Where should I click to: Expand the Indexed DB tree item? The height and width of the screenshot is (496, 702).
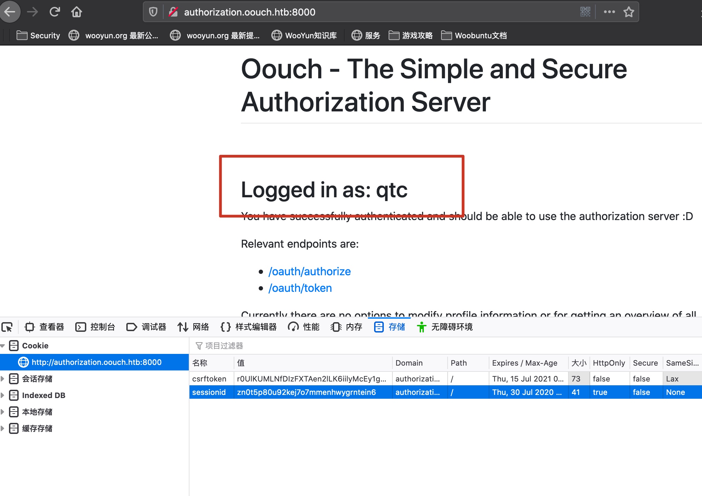pyautogui.click(x=3, y=395)
